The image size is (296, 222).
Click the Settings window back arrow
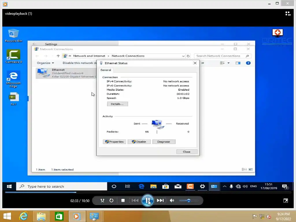34,44
